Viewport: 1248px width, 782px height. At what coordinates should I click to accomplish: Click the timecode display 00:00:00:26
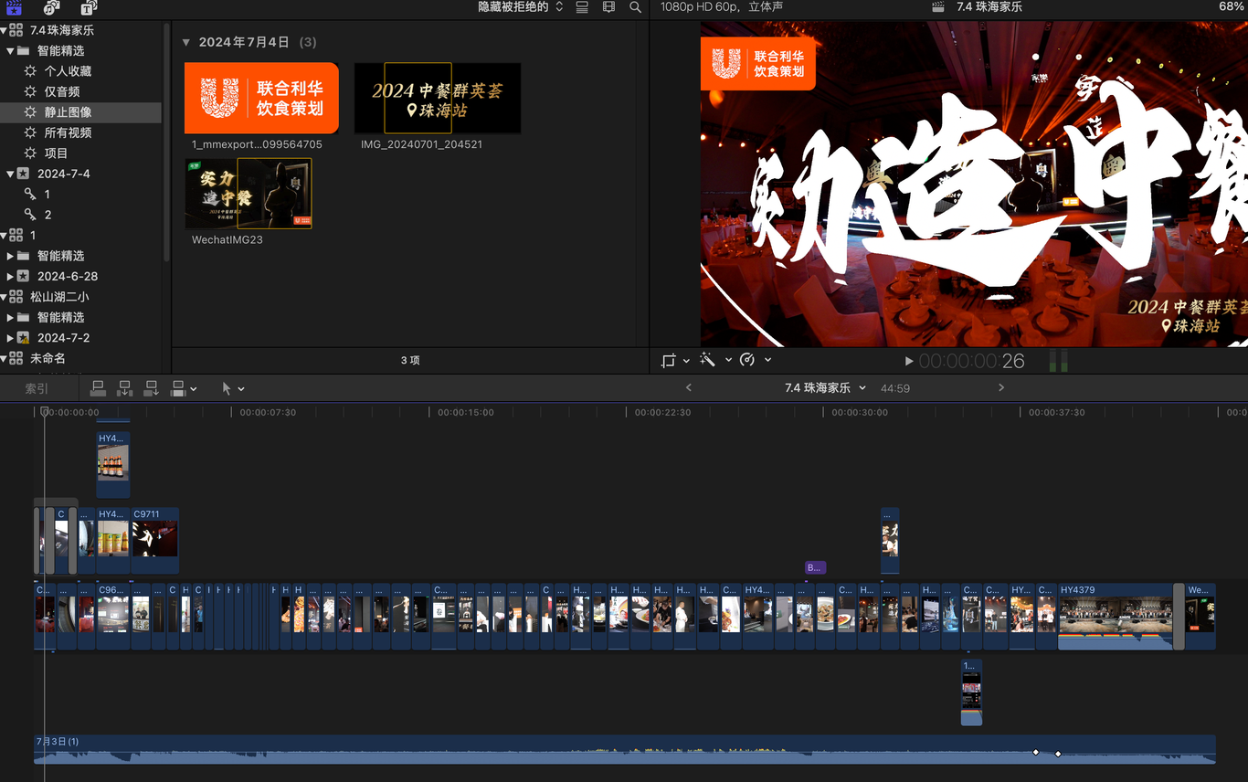click(x=972, y=362)
